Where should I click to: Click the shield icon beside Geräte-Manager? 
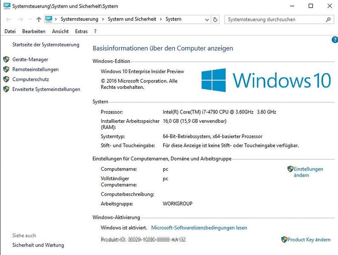click(6, 59)
